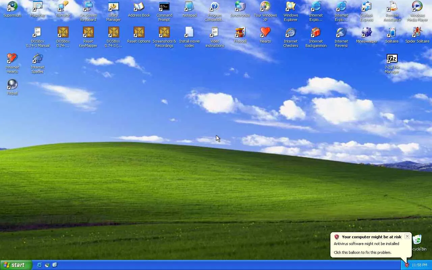Click the Tour Windows XP icon
432x270 pixels.
(x=265, y=11)
